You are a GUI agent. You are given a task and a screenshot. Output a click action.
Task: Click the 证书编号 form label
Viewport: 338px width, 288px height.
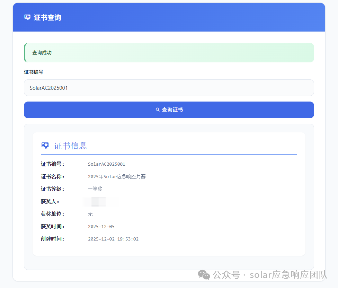(33, 72)
